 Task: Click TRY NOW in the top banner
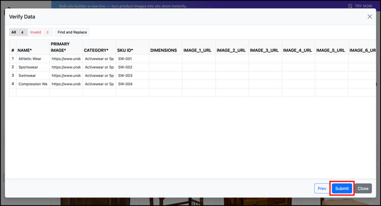click(363, 6)
